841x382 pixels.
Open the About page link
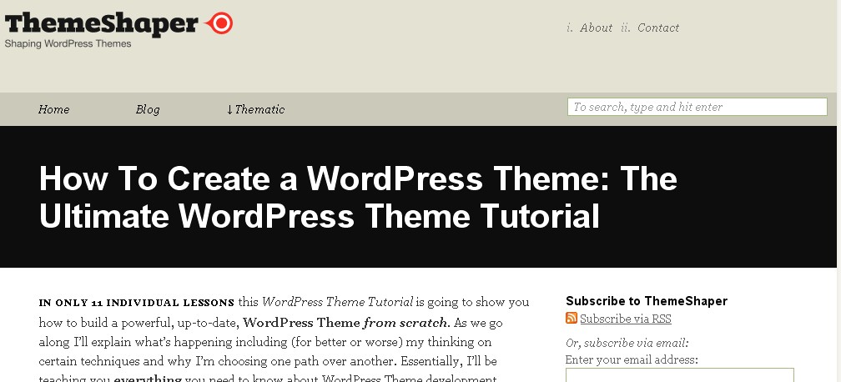[596, 28]
